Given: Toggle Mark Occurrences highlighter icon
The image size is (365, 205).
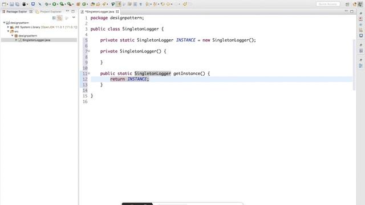Looking at the screenshot, I should [x=119, y=4].
